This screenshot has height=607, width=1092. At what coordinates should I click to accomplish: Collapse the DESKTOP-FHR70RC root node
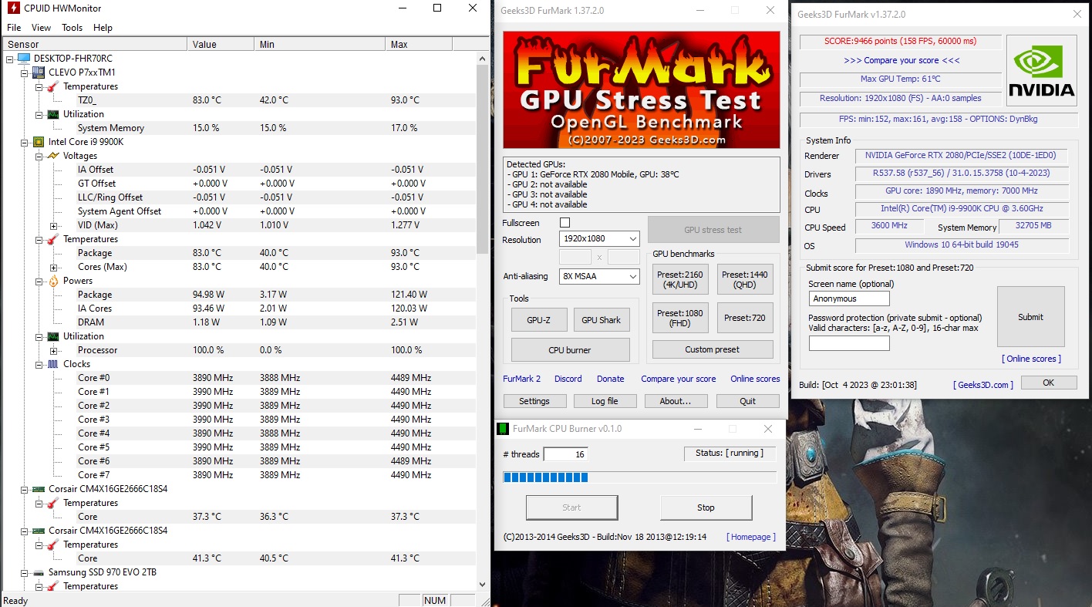[10, 59]
